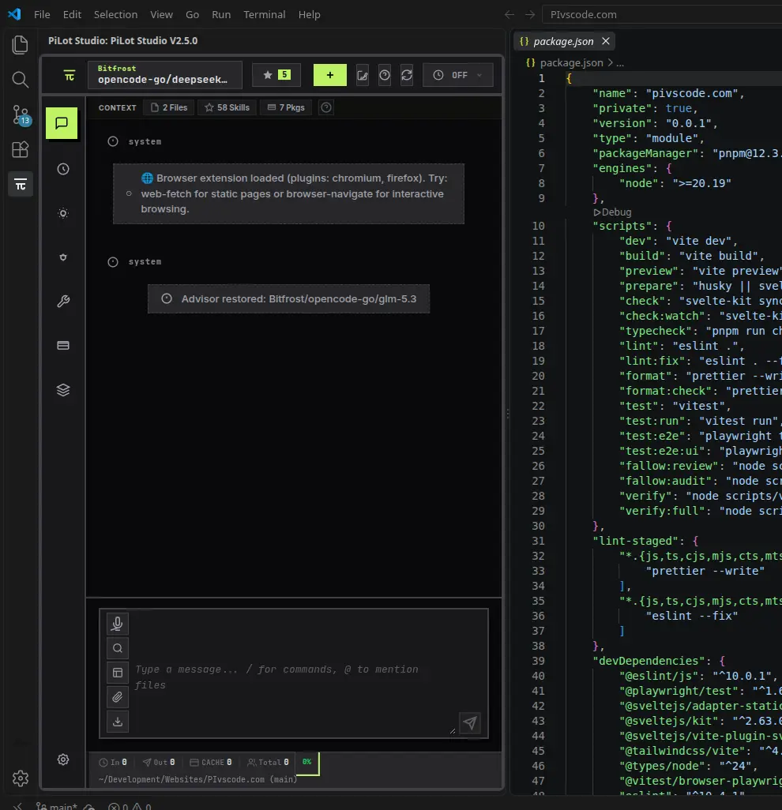Open the OFF timer dropdown
Screen dimensions: 782x810
[x=458, y=76]
